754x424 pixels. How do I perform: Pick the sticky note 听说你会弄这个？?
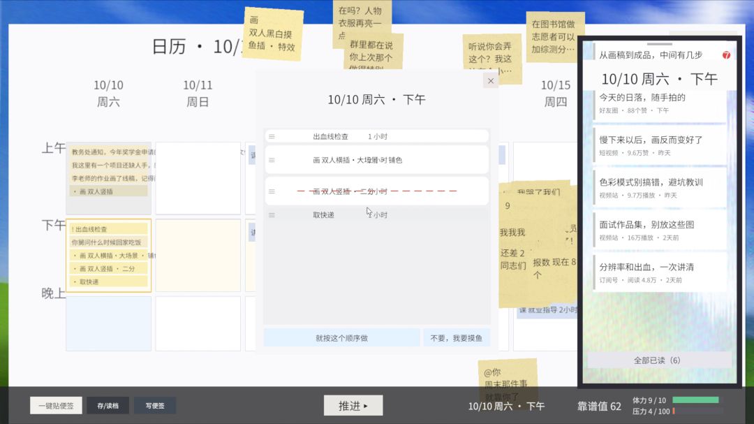491,58
